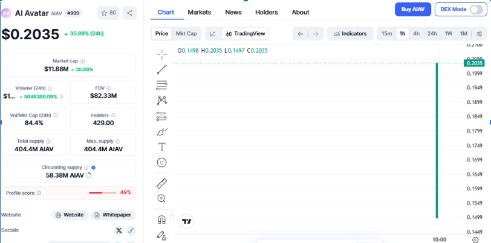The image size is (491, 243).
Task: Open the X (Twitter) social link
Action: click(118, 230)
